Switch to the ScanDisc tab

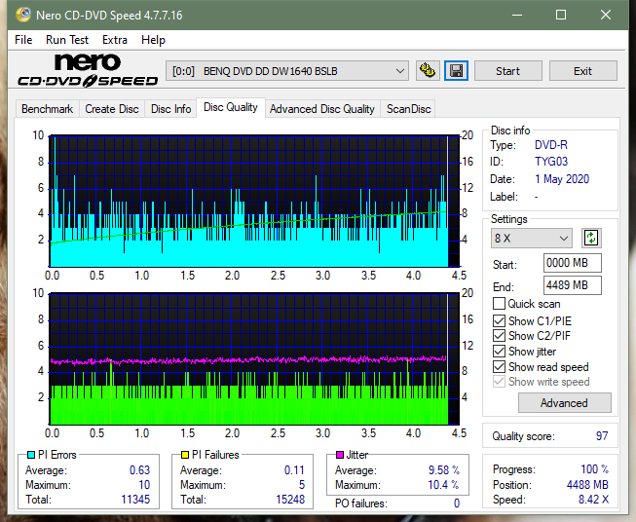[x=408, y=109]
